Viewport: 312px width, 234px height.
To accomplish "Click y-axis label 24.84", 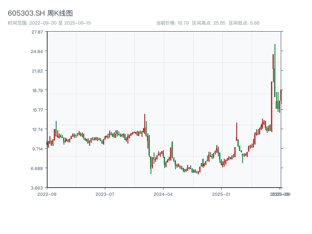I will click(37, 51).
